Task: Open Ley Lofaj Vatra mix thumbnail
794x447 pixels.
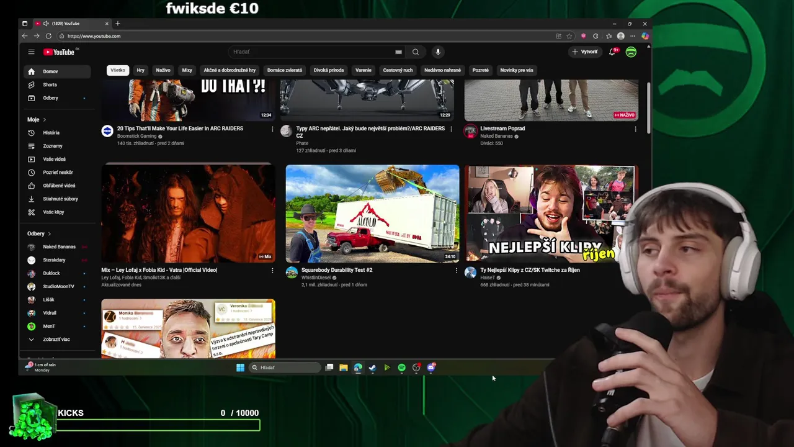Action: [188, 214]
